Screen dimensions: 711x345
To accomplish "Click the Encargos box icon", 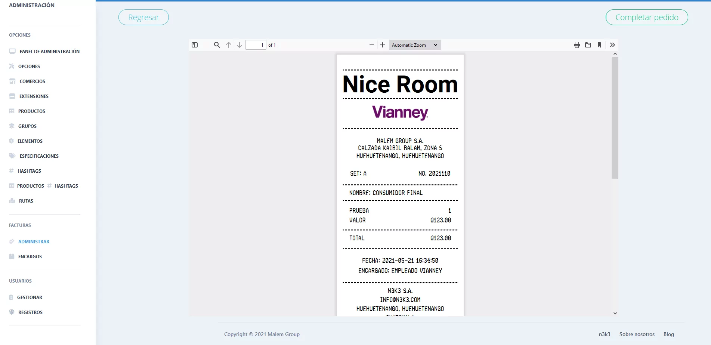I will pyautogui.click(x=12, y=256).
